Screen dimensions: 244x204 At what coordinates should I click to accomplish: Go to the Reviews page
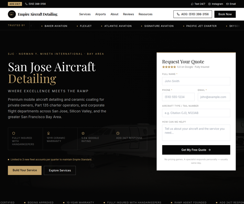pyautogui.click(x=129, y=14)
